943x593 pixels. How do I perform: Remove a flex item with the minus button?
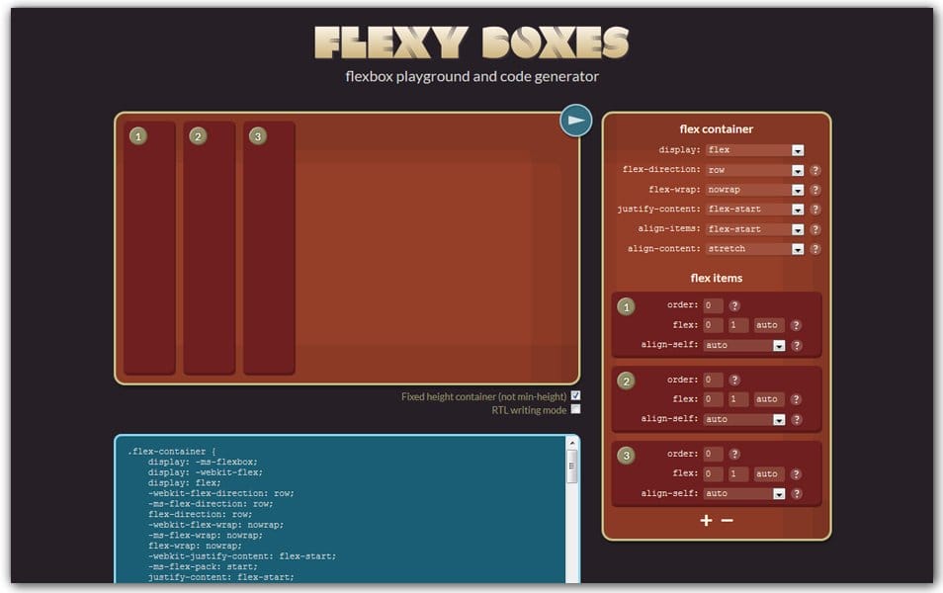(728, 519)
